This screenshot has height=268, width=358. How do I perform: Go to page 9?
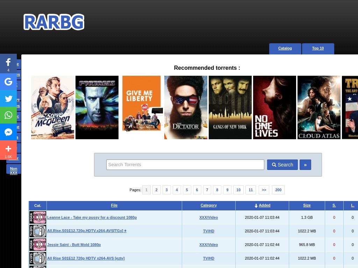pos(227,190)
